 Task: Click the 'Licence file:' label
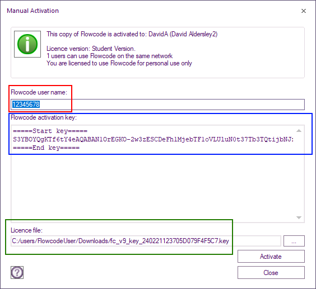[x=26, y=230]
